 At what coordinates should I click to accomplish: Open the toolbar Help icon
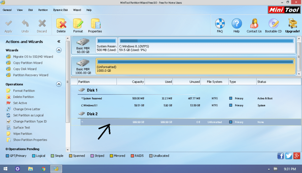[x=236, y=25]
